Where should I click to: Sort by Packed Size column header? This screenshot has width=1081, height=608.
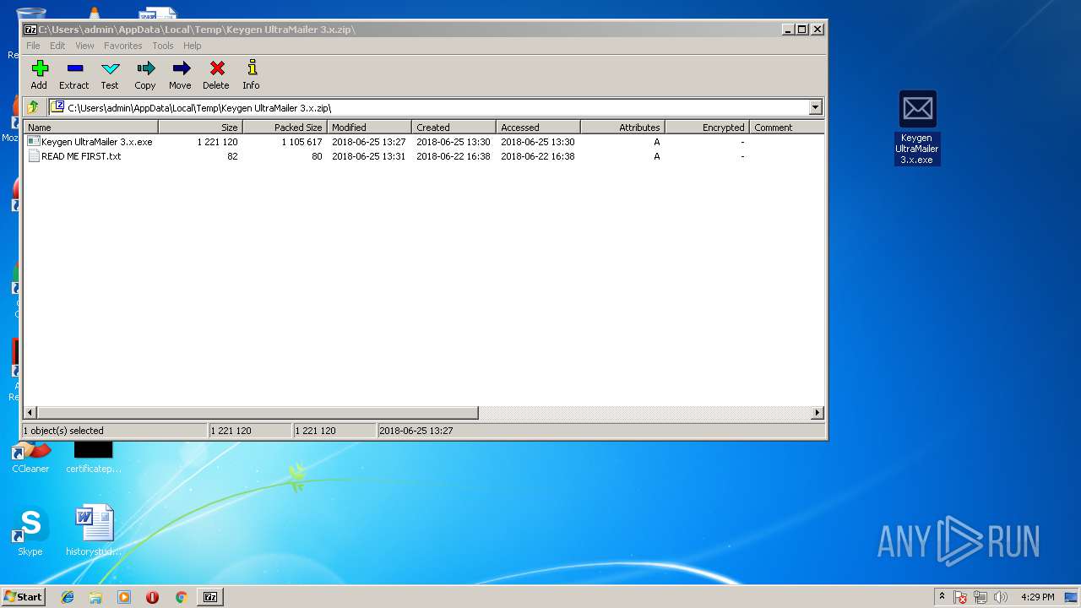(285, 128)
